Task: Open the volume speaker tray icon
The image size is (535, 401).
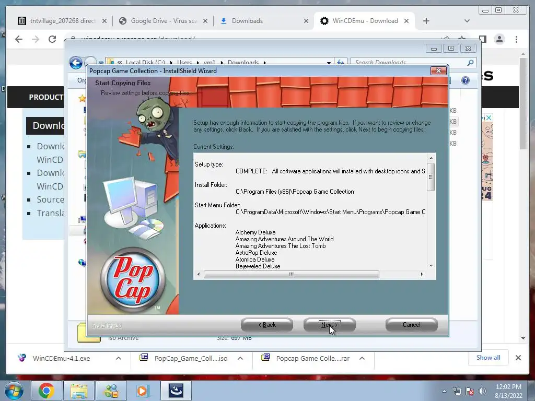Action: tap(482, 391)
